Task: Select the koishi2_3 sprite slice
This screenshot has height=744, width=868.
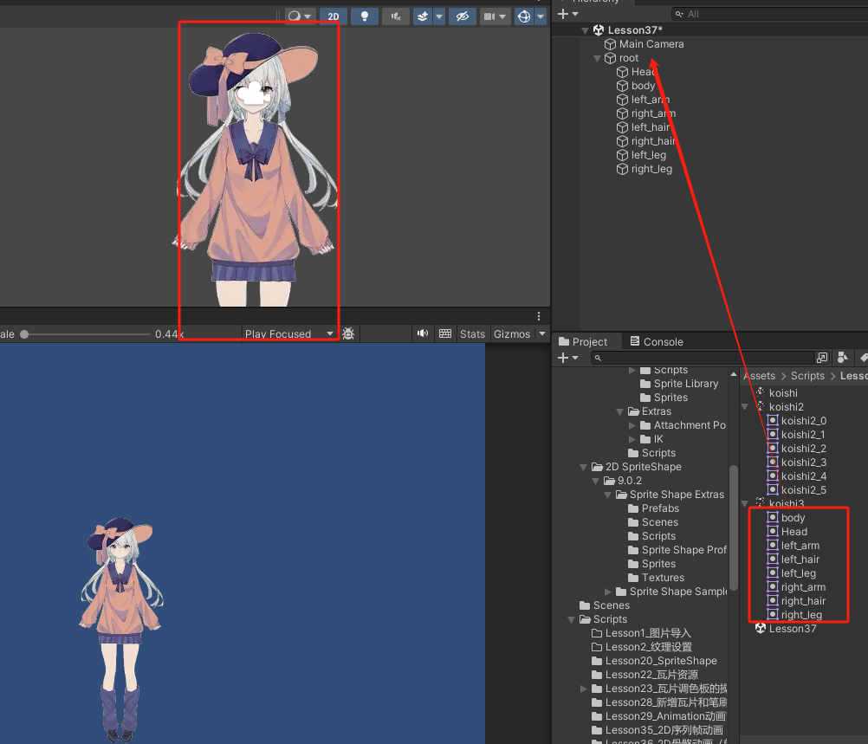Action: pos(802,462)
